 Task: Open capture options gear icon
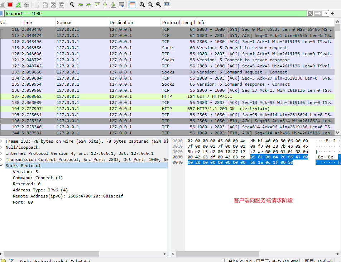[27, 5]
